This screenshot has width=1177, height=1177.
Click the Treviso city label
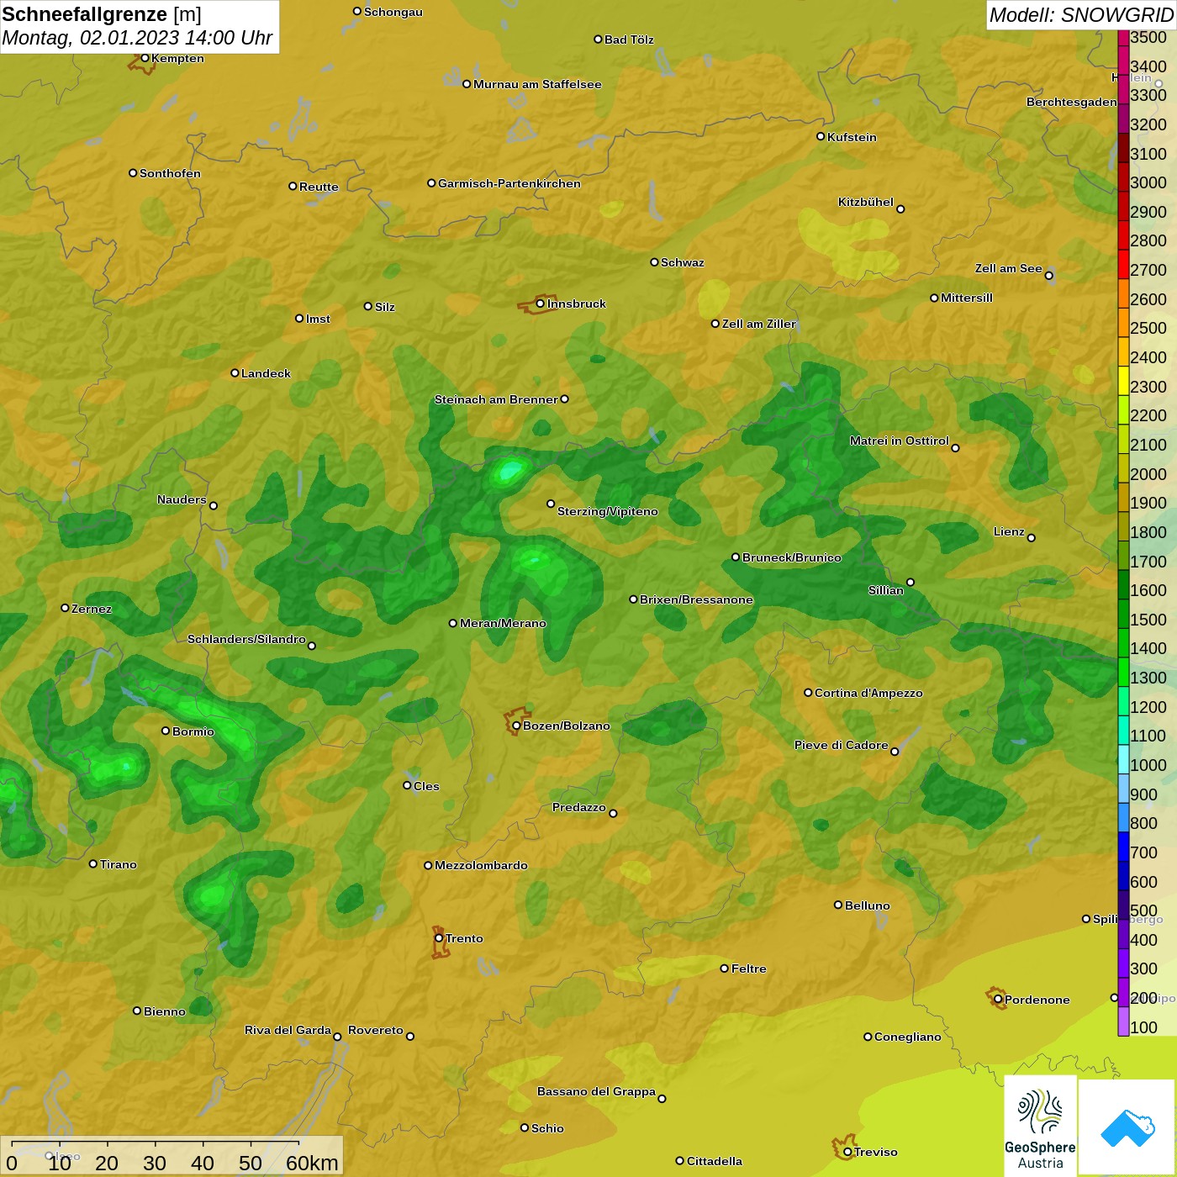(x=875, y=1152)
